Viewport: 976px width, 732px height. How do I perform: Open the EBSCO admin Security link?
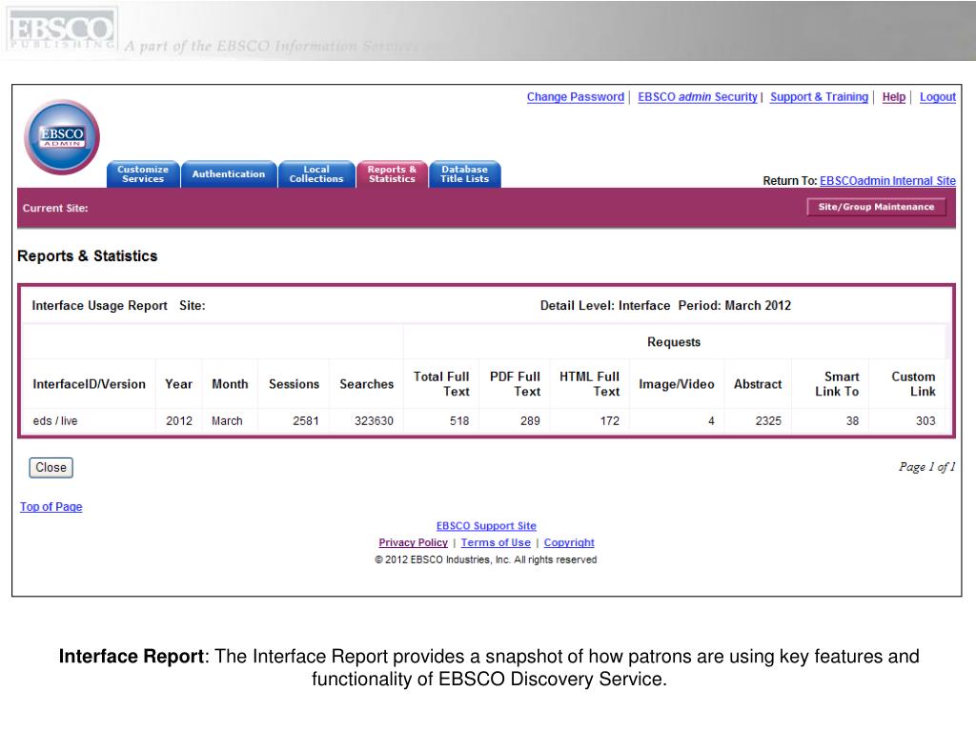tap(697, 97)
